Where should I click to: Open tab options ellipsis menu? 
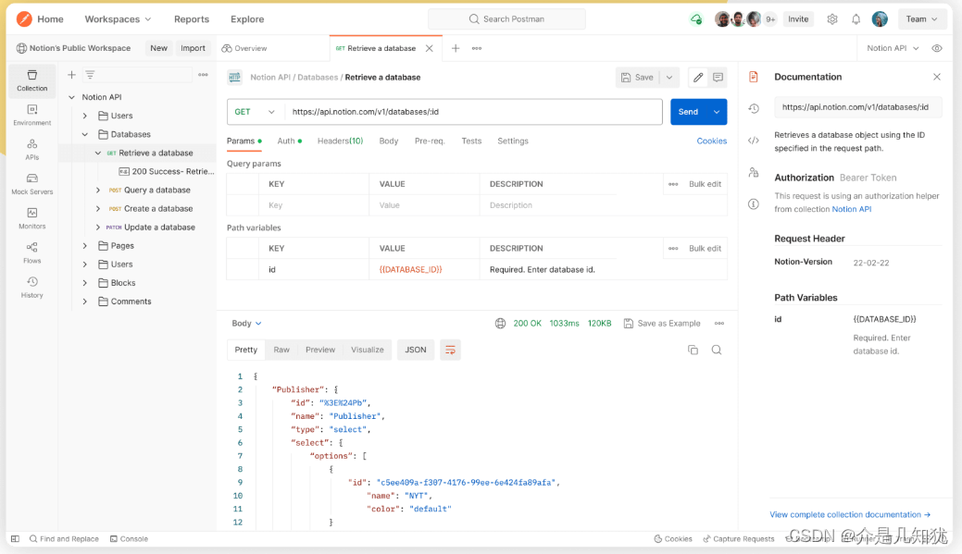pyautogui.click(x=477, y=48)
